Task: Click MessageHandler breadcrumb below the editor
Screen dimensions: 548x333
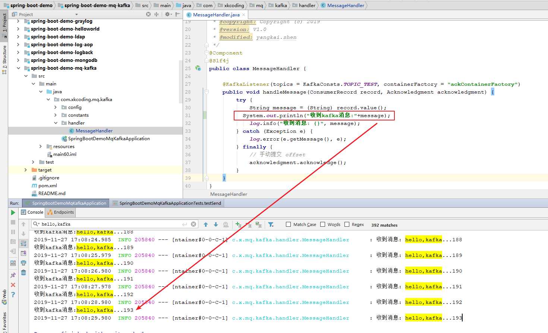Action: click(x=229, y=194)
